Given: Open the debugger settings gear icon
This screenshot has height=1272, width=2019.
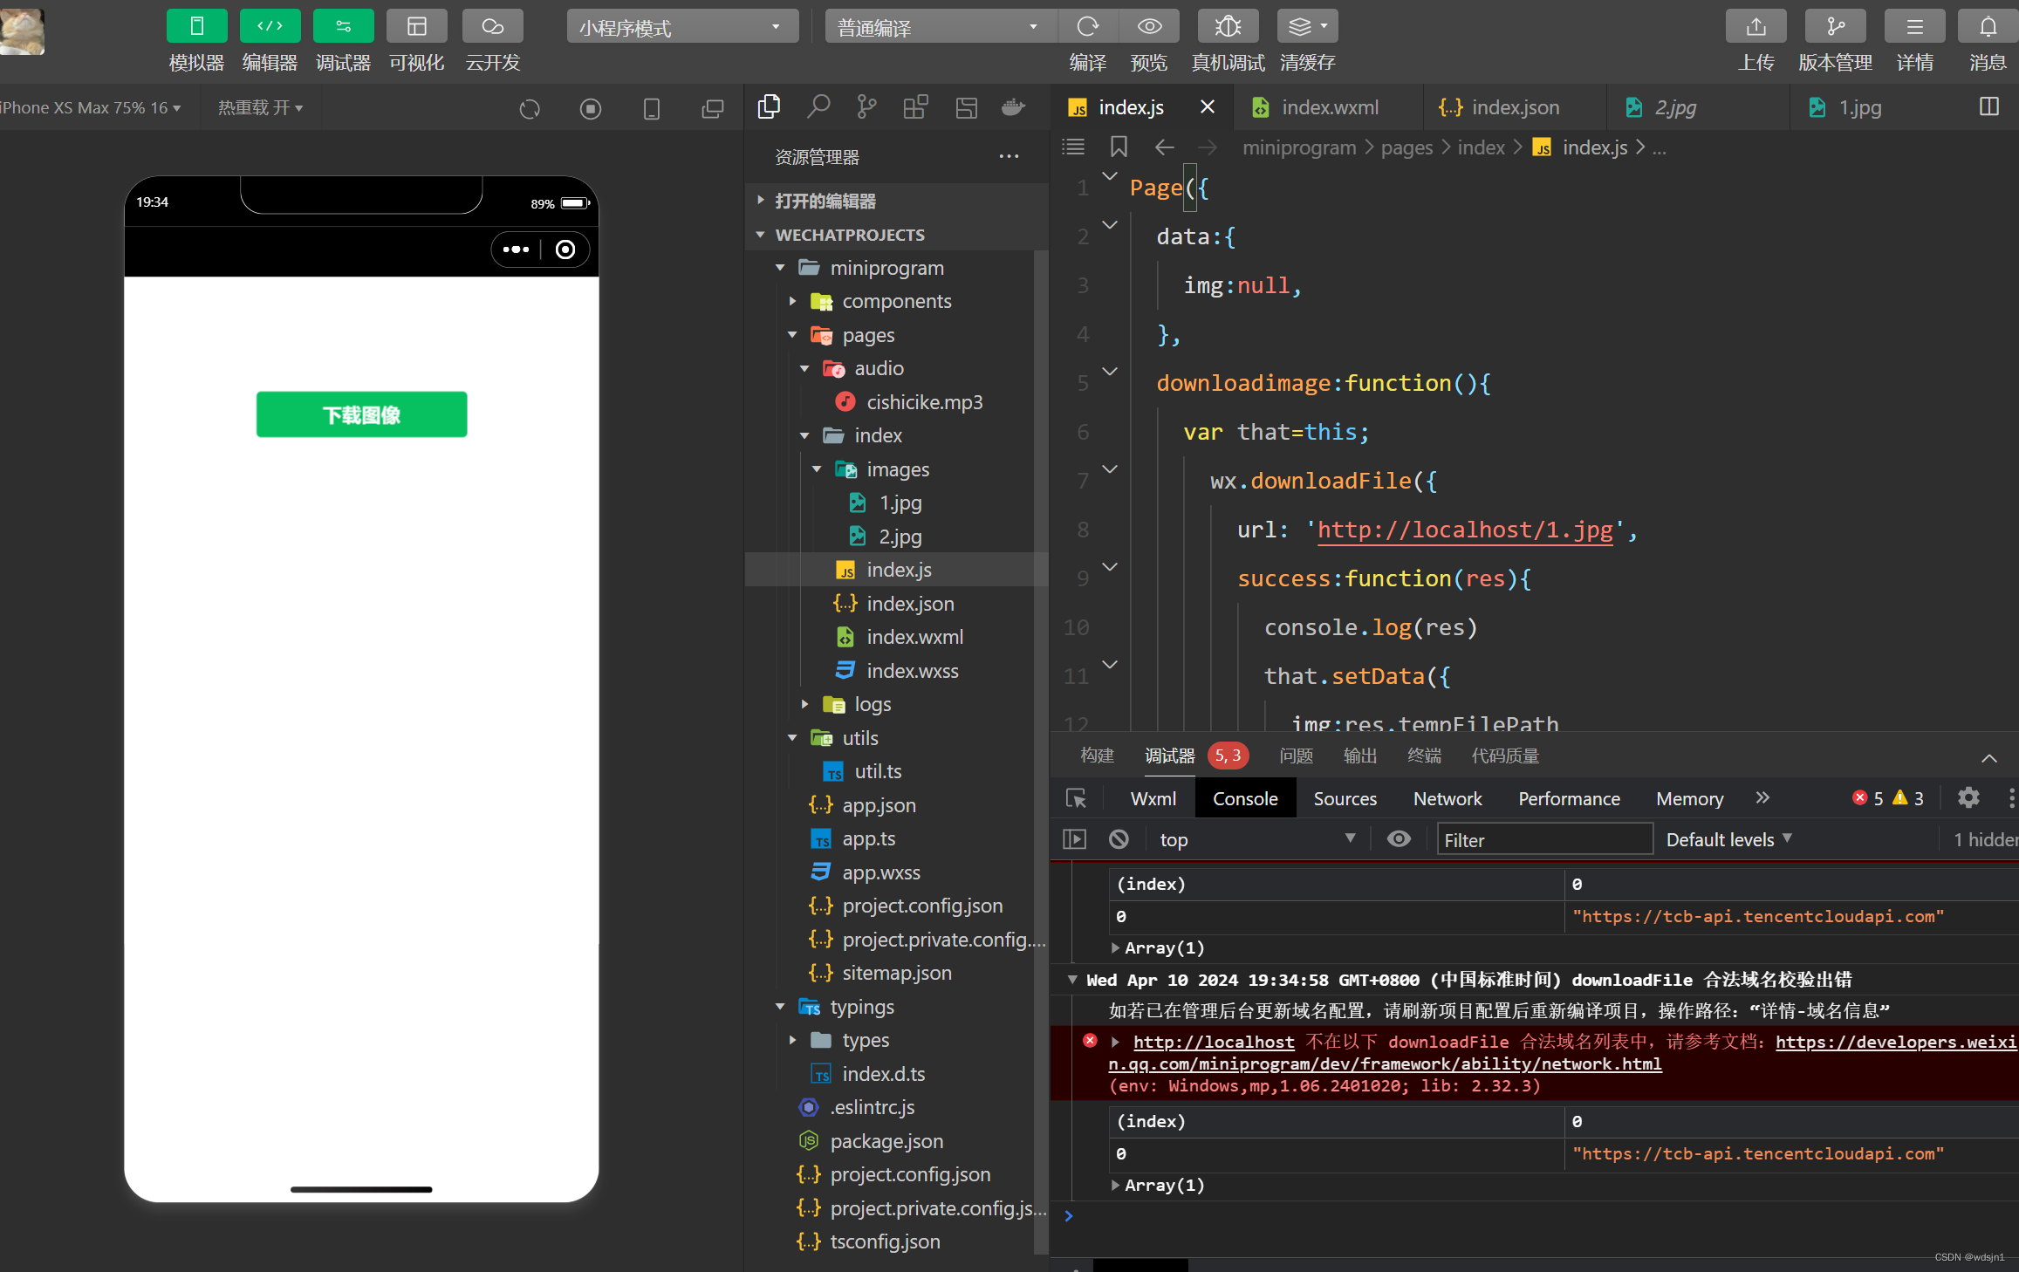Looking at the screenshot, I should [x=1968, y=797].
